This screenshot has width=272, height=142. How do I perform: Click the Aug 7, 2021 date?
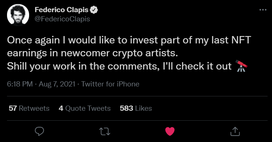tap(57, 84)
